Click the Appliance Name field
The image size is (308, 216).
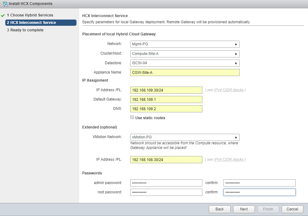click(x=185, y=73)
